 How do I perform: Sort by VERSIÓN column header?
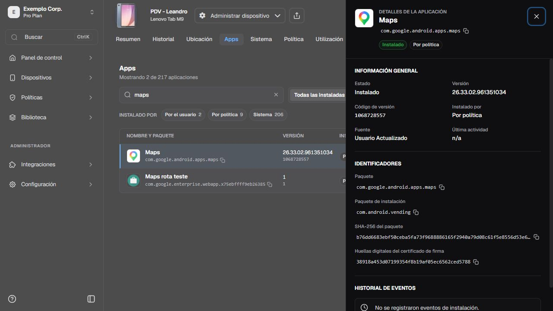293,136
